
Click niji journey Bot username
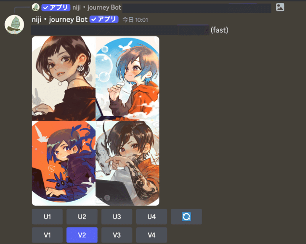tap(60, 19)
